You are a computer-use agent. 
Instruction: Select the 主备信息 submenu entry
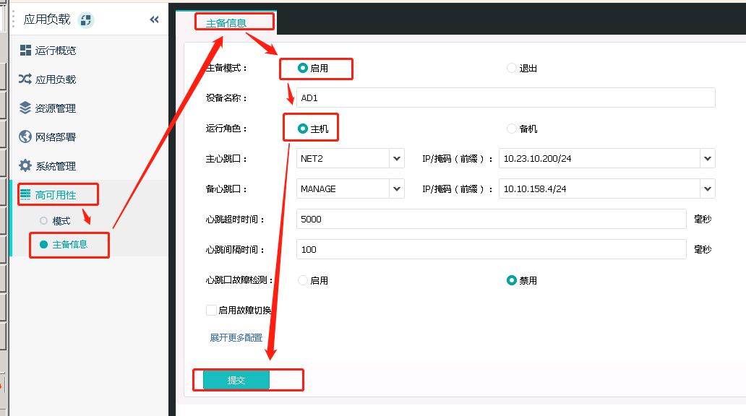(x=69, y=244)
